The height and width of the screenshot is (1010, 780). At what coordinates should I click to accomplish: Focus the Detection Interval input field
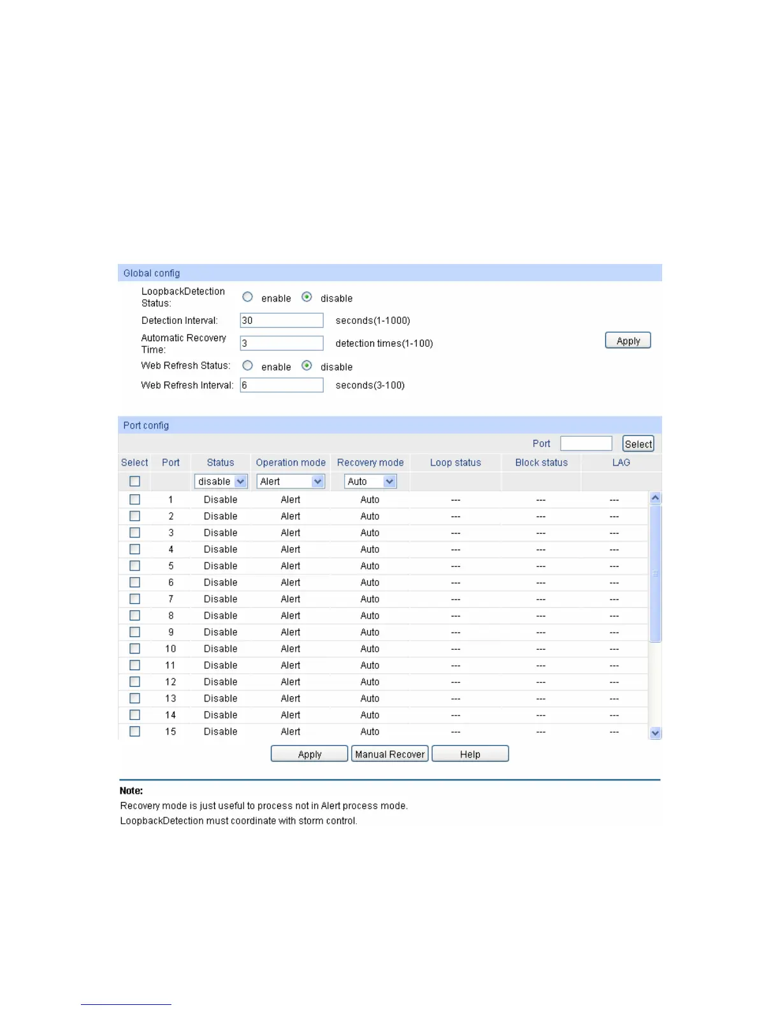tap(282, 320)
